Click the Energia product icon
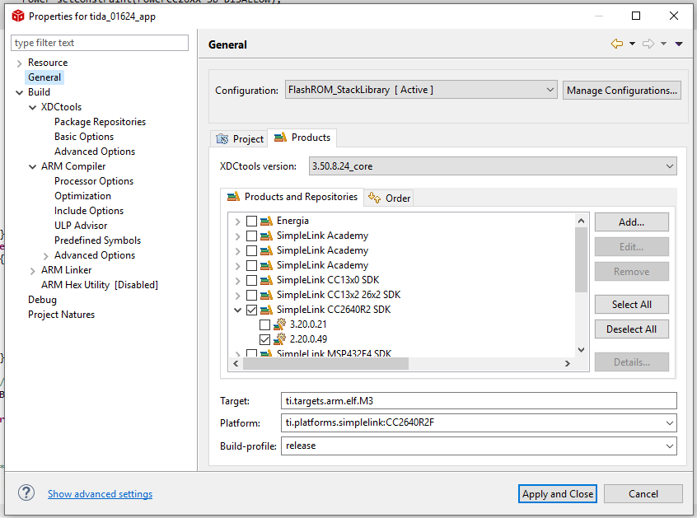Viewport: 697px width, 518px height. coord(266,221)
